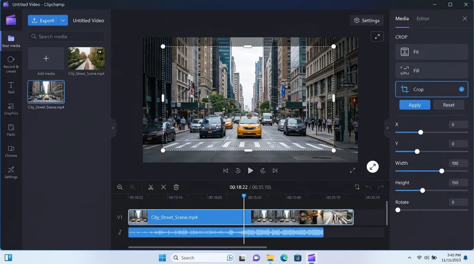Reset the crop settings
474x264 pixels.
pos(449,105)
